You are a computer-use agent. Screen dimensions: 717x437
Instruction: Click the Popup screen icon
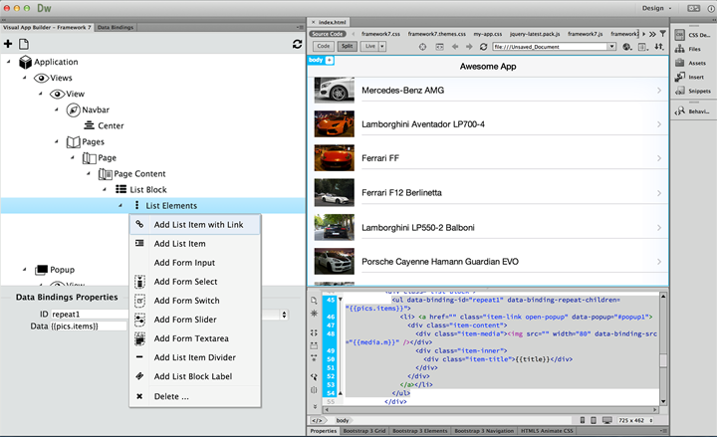pos(41,270)
